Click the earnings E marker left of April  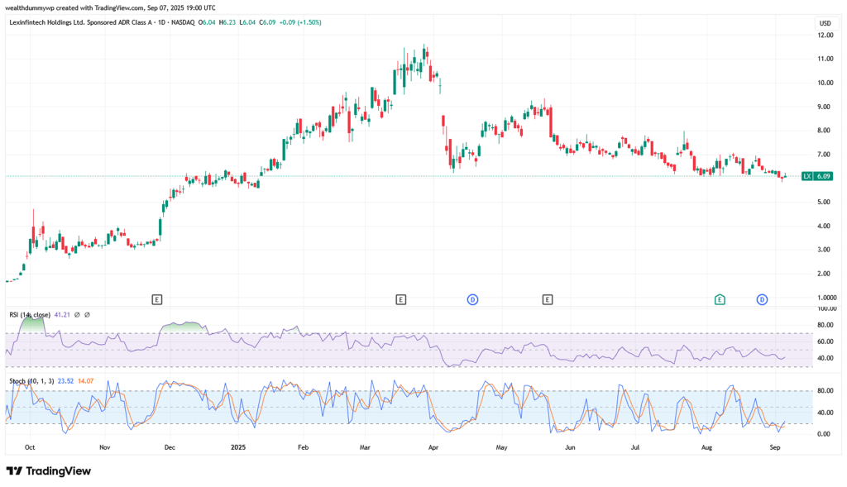[402, 299]
